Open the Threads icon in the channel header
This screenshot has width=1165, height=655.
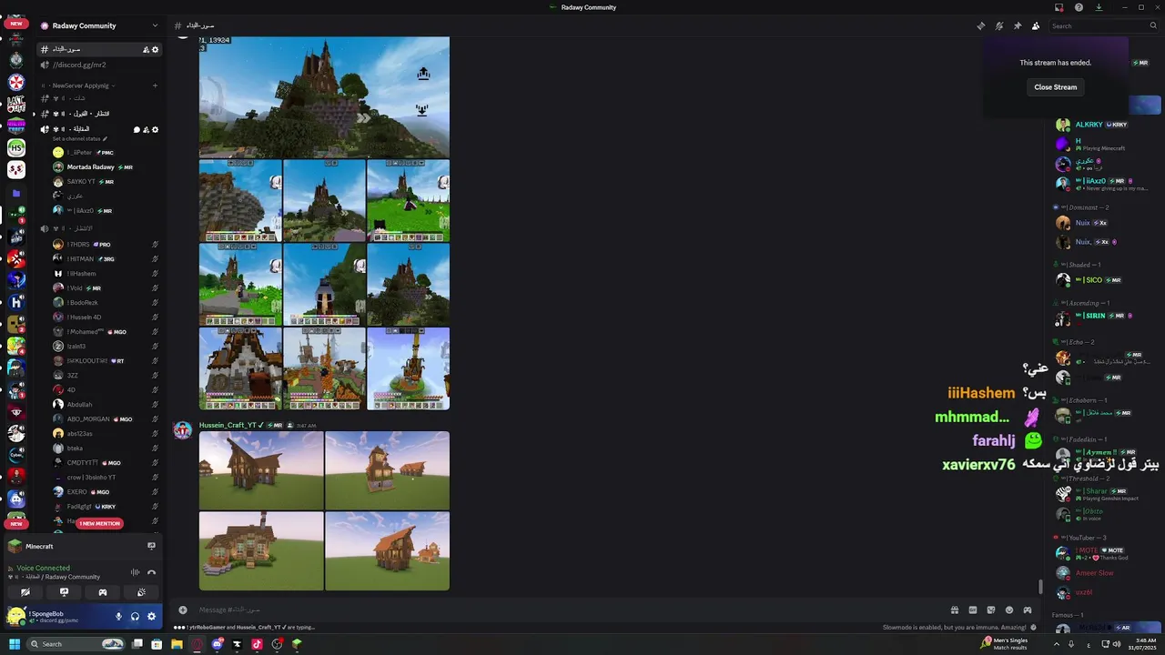pos(980,25)
